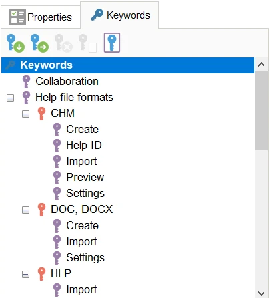This screenshot has width=269, height=298.
Task: Select the Preview keyword item
Action: pos(85,177)
